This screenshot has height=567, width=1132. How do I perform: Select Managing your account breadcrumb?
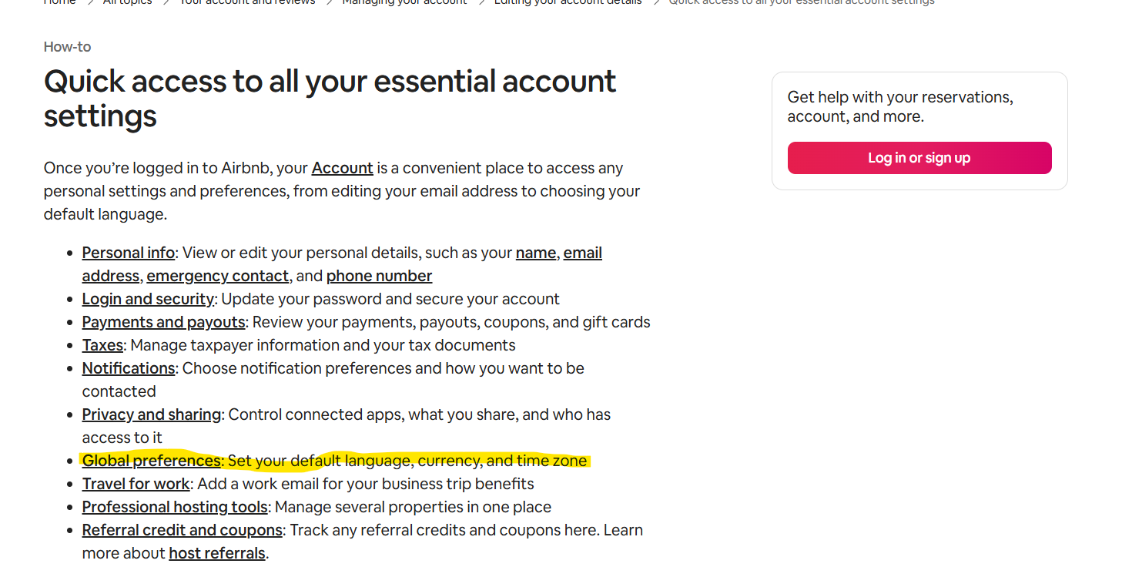tap(404, 2)
